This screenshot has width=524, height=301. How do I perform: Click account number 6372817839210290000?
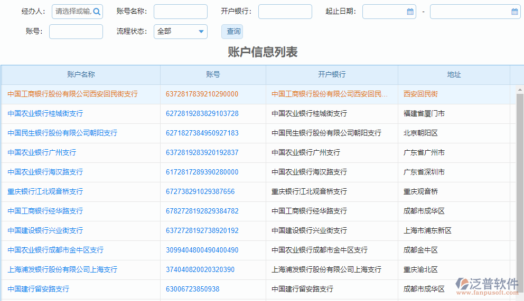click(x=202, y=94)
